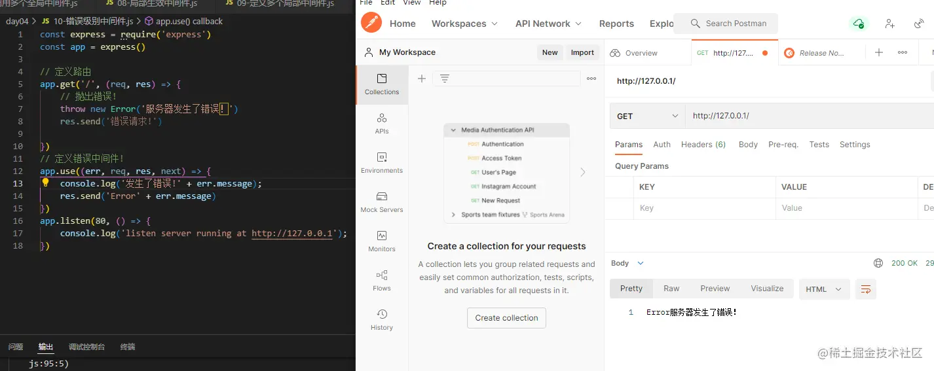
Task: Open the Collections sidebar panel
Action: point(382,84)
